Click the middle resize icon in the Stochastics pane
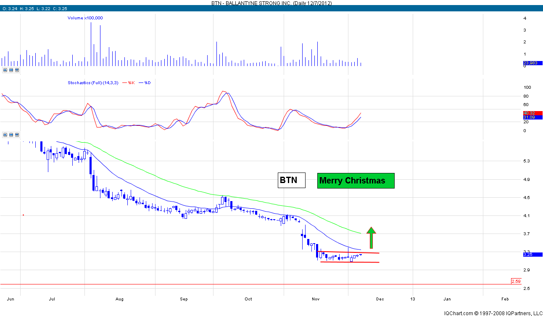Viewport: 543px width, 316px height. (x=11, y=135)
